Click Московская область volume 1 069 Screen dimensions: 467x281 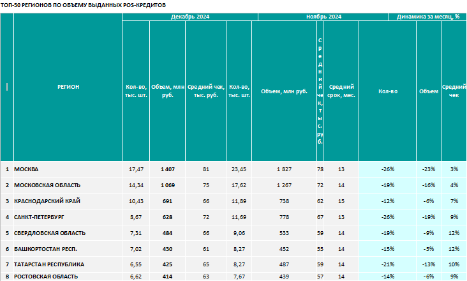click(167, 185)
